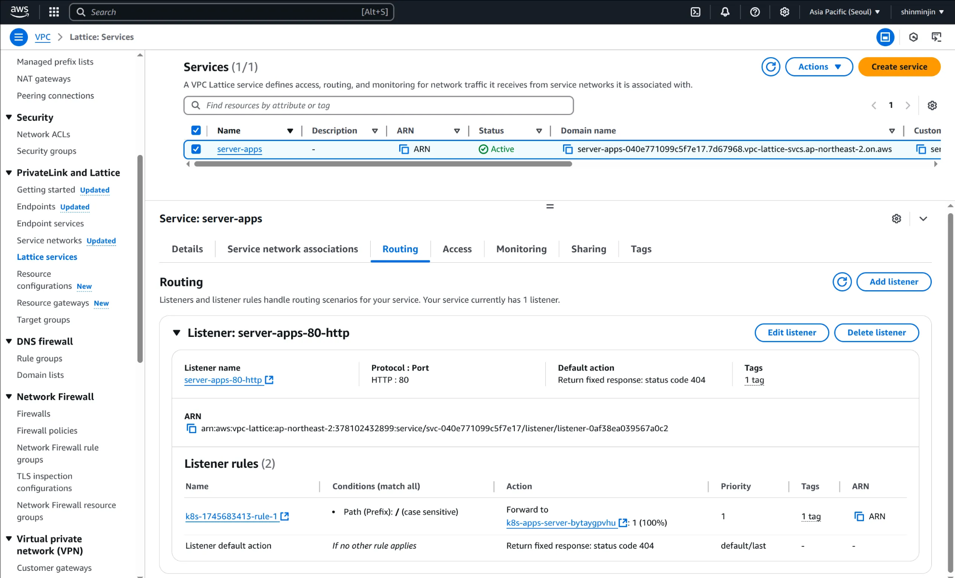Click the hexagon clock icon in breadcrumb bar
The width and height of the screenshot is (955, 578).
[x=913, y=37]
